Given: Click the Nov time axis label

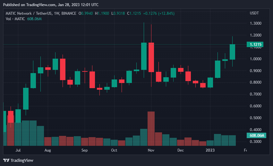Looking at the screenshot, I should (x=151, y=150).
